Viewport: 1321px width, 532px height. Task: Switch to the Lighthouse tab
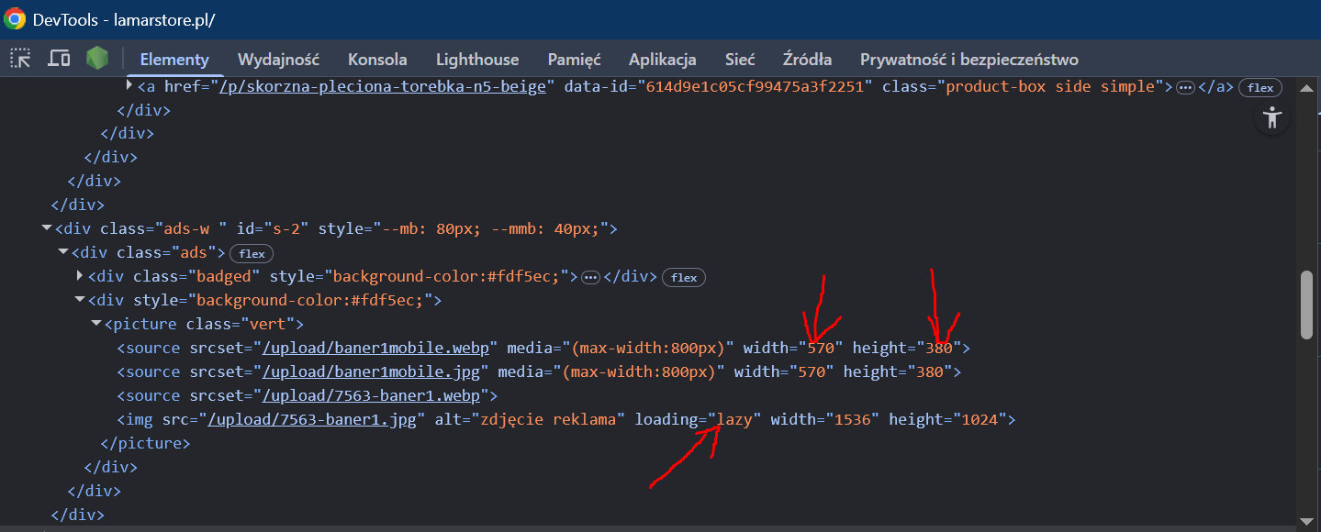click(476, 59)
